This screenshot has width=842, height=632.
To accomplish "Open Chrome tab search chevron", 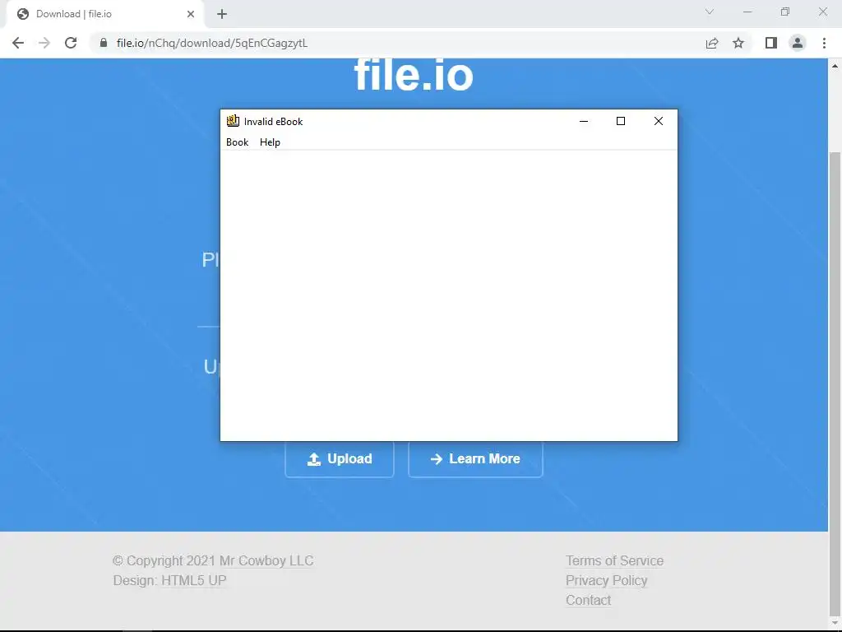I will [710, 12].
